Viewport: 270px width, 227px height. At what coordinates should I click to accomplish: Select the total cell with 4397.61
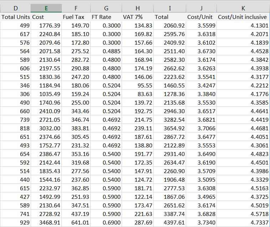pyautogui.click(x=174, y=222)
